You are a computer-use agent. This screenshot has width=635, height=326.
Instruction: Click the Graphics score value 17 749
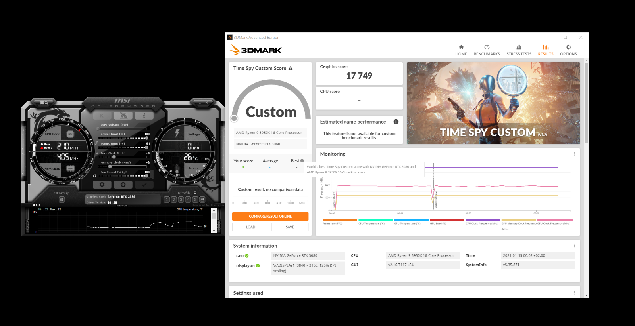tap(359, 76)
